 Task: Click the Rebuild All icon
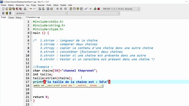81,9
